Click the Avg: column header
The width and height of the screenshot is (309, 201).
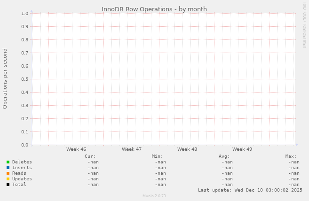(224, 156)
